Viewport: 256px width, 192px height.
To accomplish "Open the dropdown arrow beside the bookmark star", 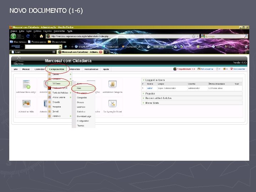I will pos(198,36).
